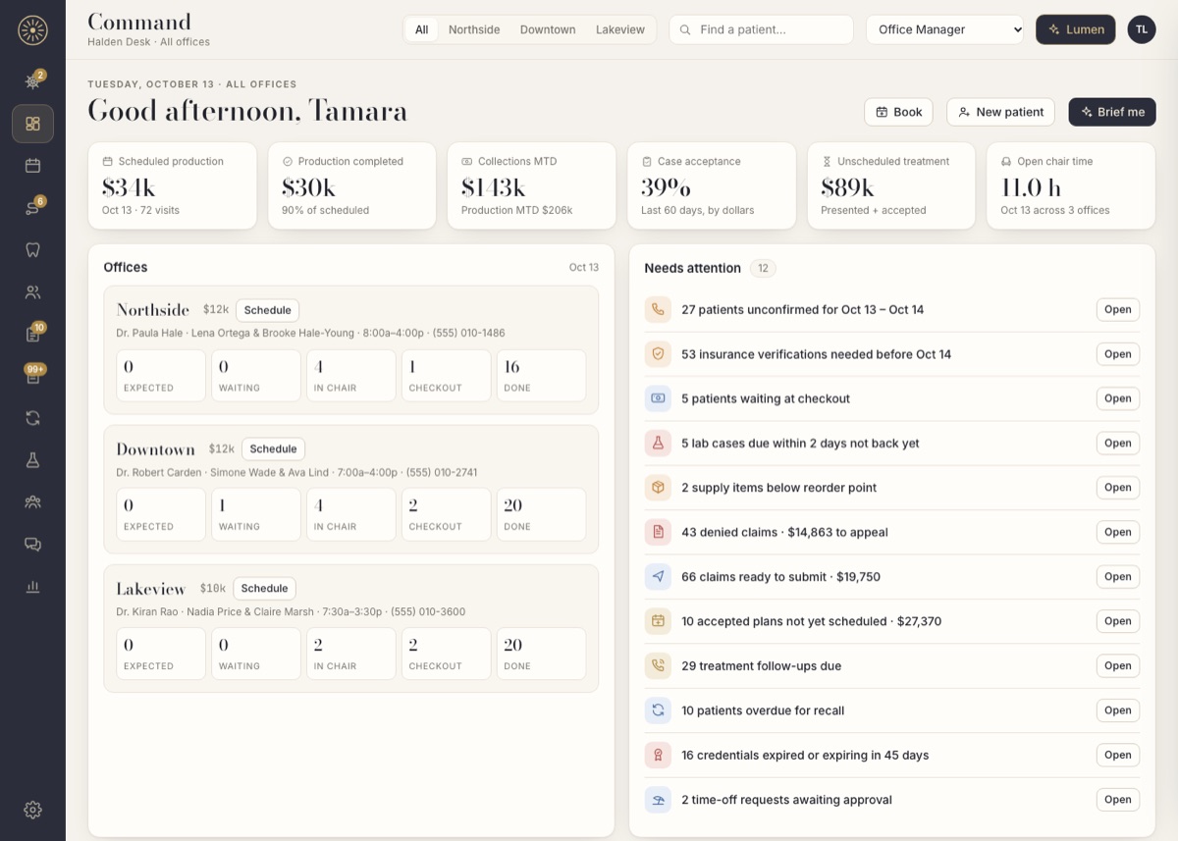Viewport: 1178px width, 841px height.
Task: Open the sidebar item with badge 2
Action: [x=32, y=81]
